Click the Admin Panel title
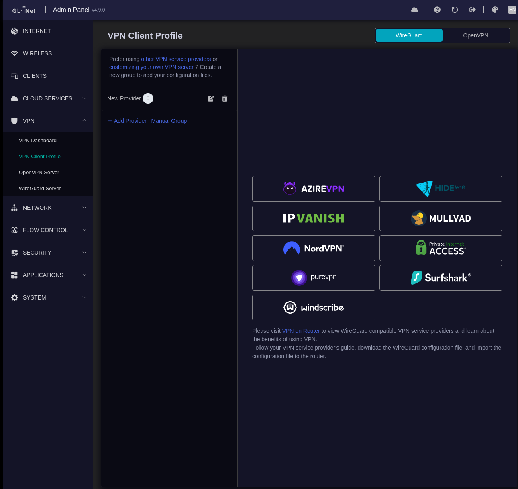Image resolution: width=518 pixels, height=489 pixels. (71, 10)
